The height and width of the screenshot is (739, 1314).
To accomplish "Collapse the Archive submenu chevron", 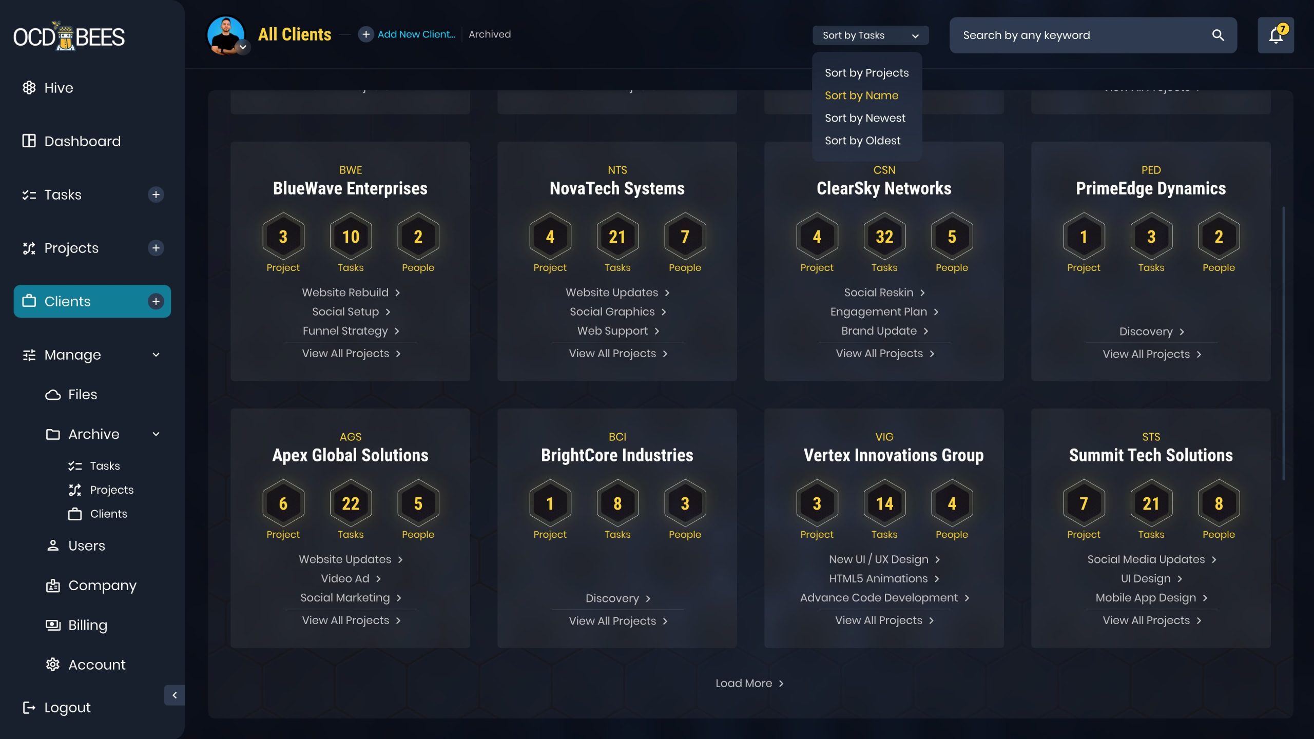I will coord(156,434).
